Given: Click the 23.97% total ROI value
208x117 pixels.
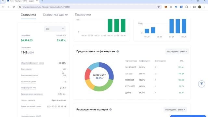Looking at the screenshot, I should point(61,40).
